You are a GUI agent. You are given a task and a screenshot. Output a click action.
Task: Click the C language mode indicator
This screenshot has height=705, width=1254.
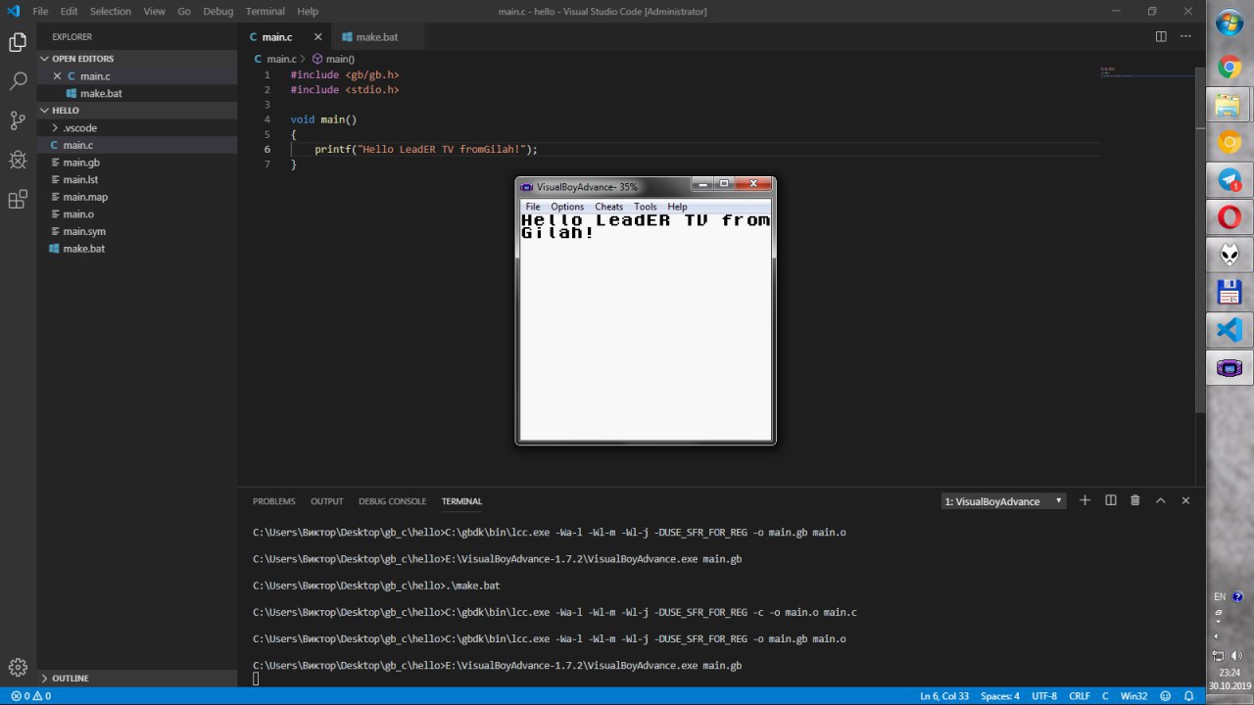(x=1105, y=696)
